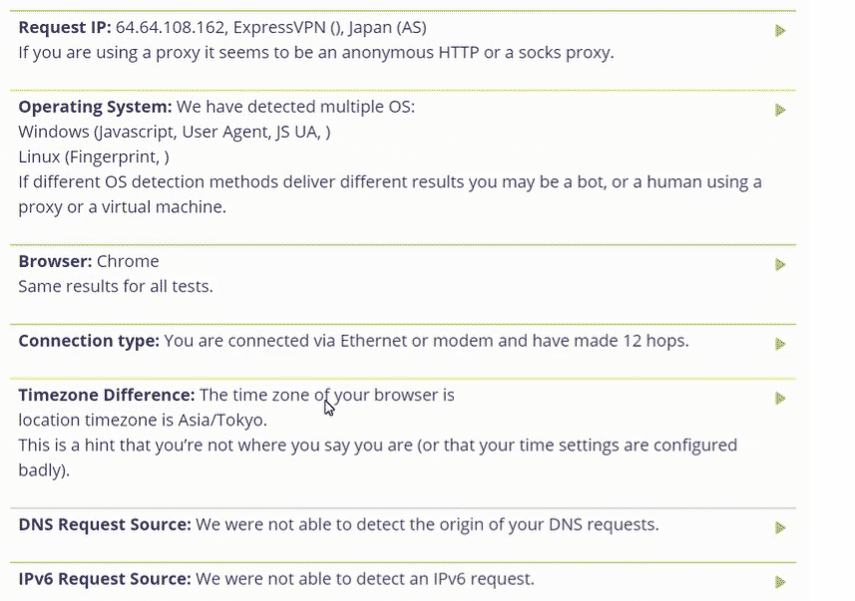Expand Timezone Difference using its arrow

[x=780, y=399]
